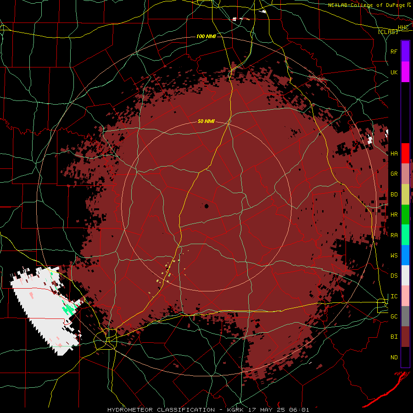Click the magenta UK legend color swatch
The width and height of the screenshot is (413, 413).
(405, 72)
